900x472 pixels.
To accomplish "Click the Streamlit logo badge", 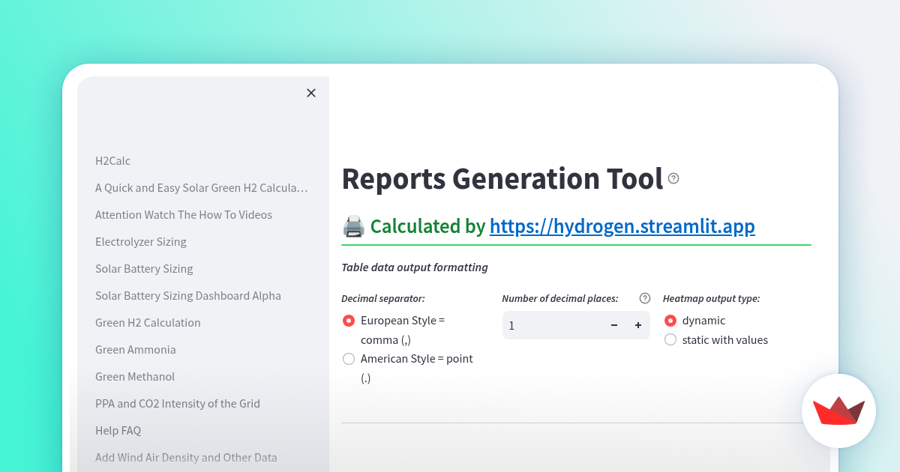I will [x=838, y=411].
